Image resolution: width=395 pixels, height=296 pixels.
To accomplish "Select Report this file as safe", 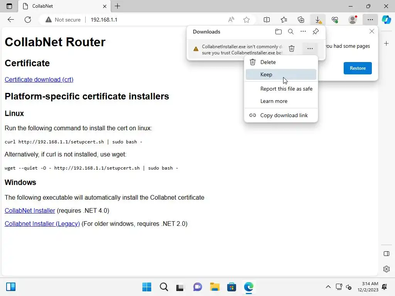I will (281, 89).
